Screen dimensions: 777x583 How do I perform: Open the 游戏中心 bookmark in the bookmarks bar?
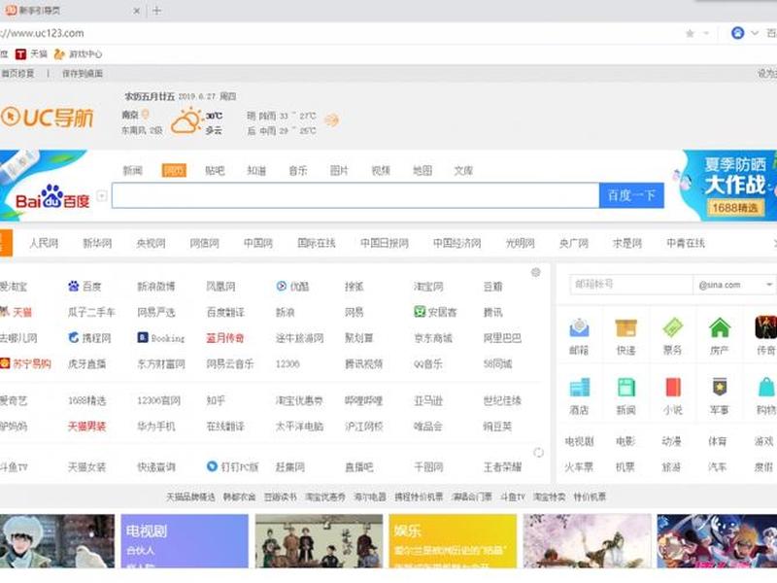point(78,54)
